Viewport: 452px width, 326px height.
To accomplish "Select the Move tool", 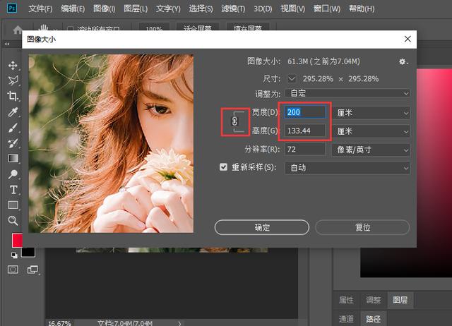I will pos(13,66).
